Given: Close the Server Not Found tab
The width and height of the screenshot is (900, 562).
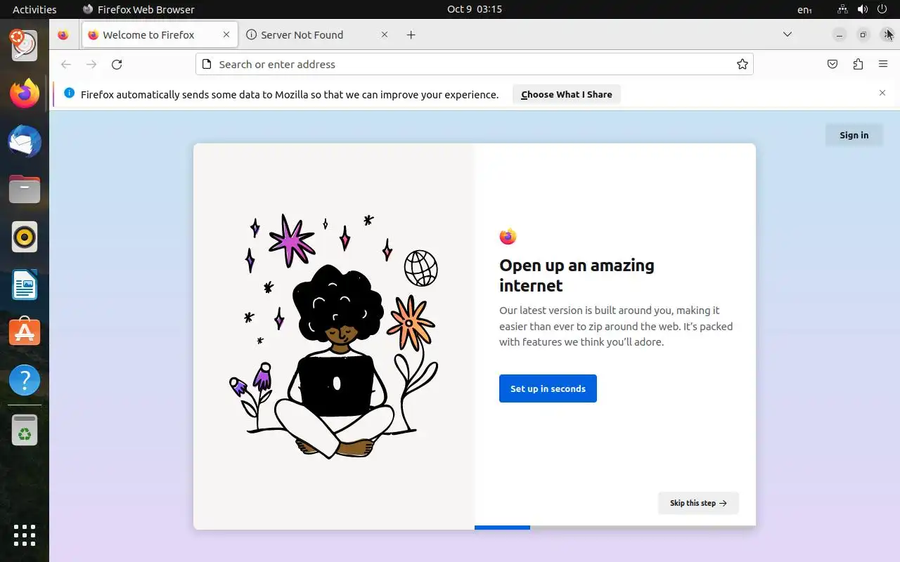Looking at the screenshot, I should [385, 34].
